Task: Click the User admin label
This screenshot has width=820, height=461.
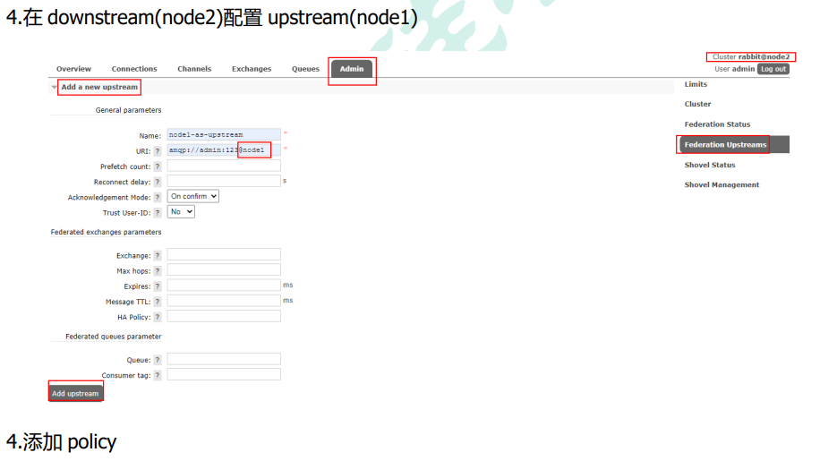Action: pos(734,69)
